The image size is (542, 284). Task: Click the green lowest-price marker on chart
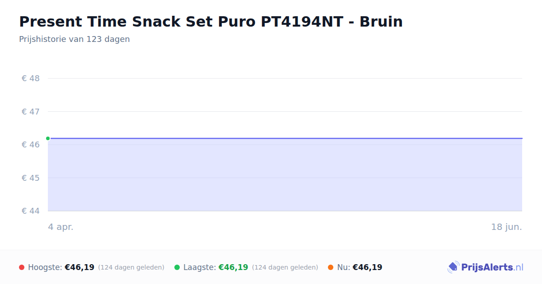[x=48, y=138]
